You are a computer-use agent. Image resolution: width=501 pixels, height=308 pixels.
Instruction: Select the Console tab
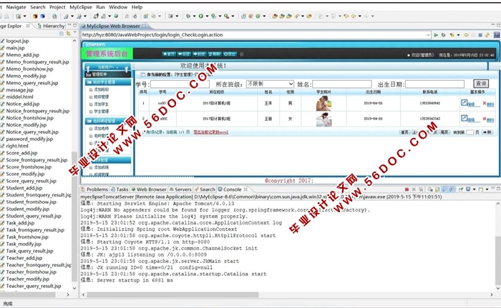(x=233, y=189)
